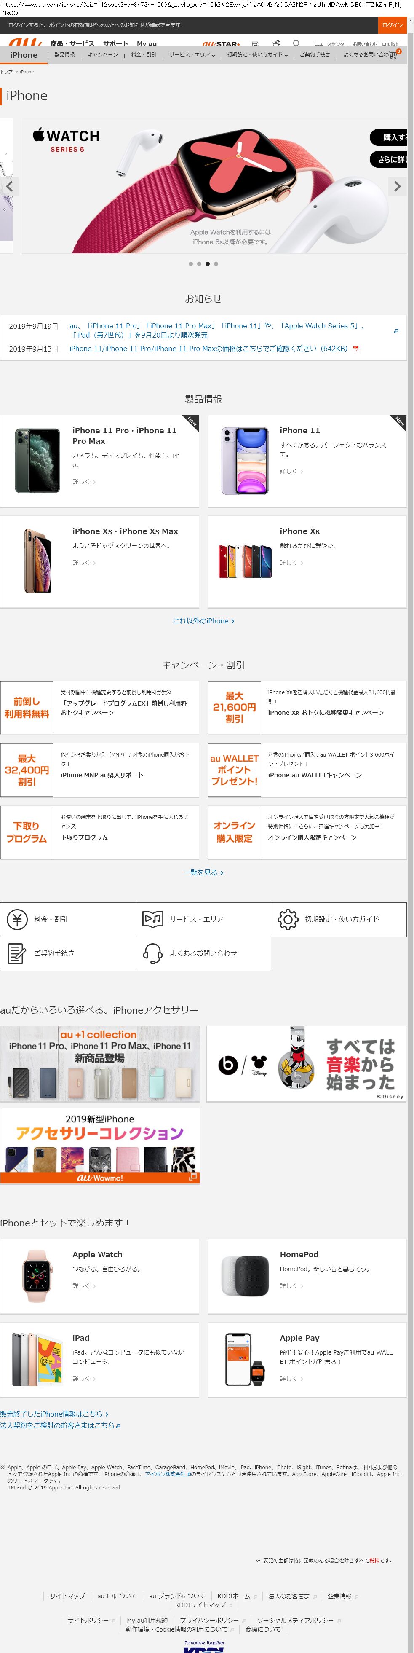Click external-link icon beside September 19 news
The width and height of the screenshot is (414, 1653).
click(395, 331)
